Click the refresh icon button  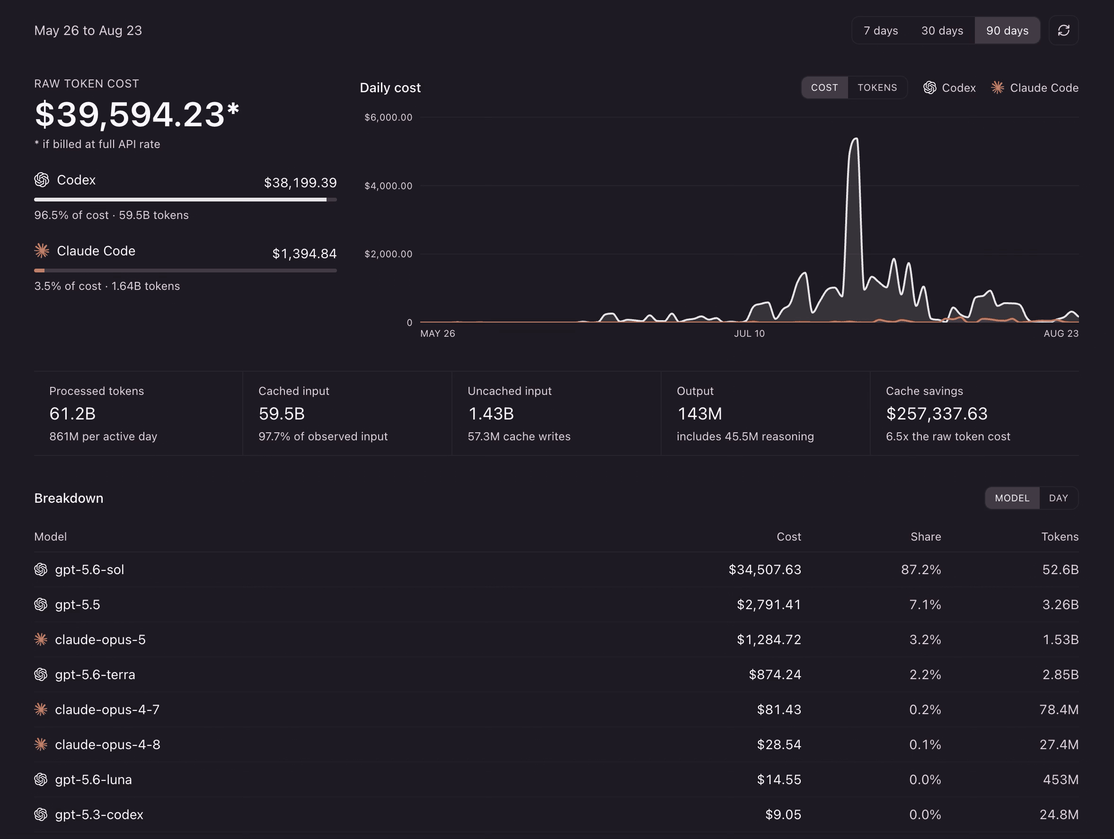coord(1063,31)
